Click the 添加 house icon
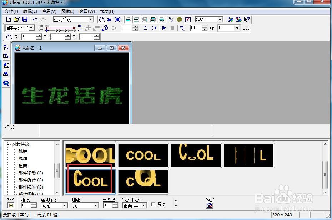 tap(210, 205)
